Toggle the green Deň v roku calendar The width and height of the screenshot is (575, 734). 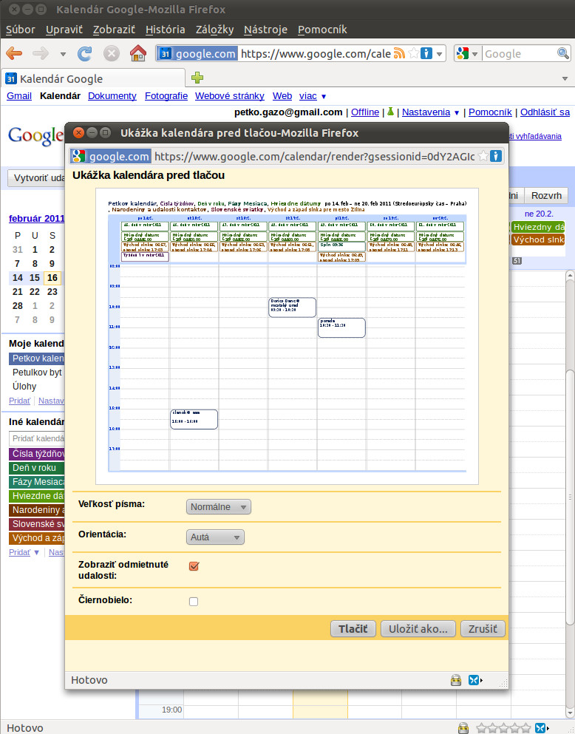(36, 468)
